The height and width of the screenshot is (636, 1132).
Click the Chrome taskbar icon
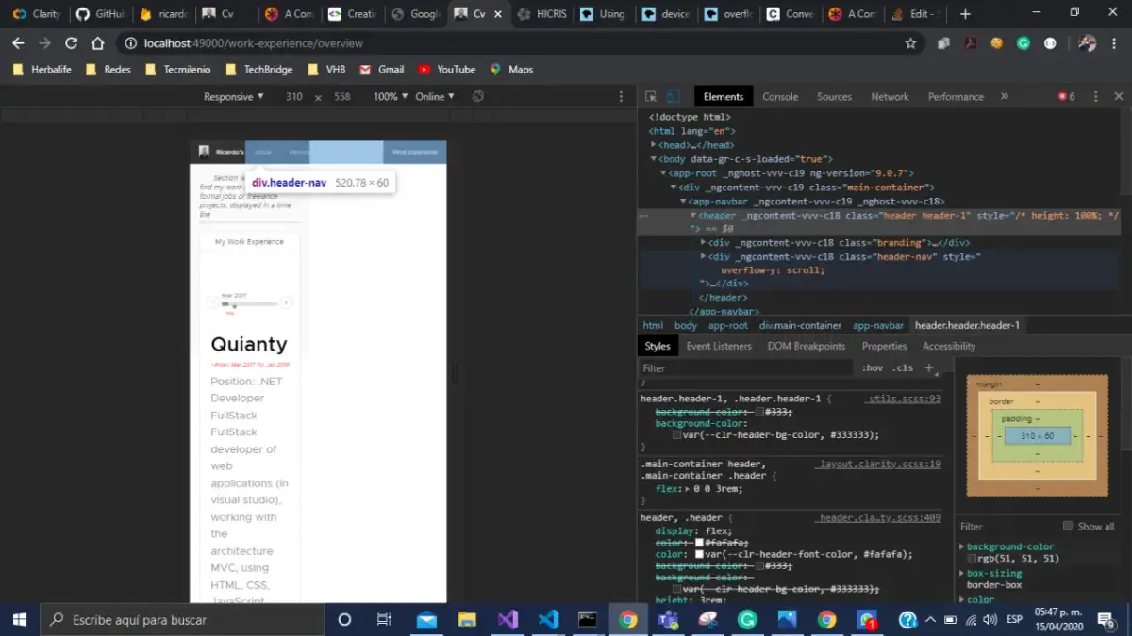tap(628, 620)
